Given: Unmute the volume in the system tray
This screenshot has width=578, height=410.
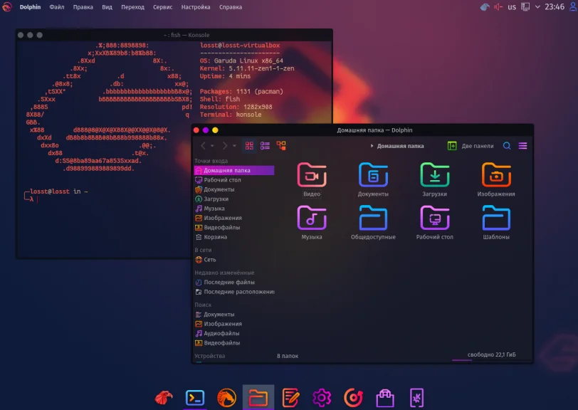Looking at the screenshot, I should [x=497, y=7].
